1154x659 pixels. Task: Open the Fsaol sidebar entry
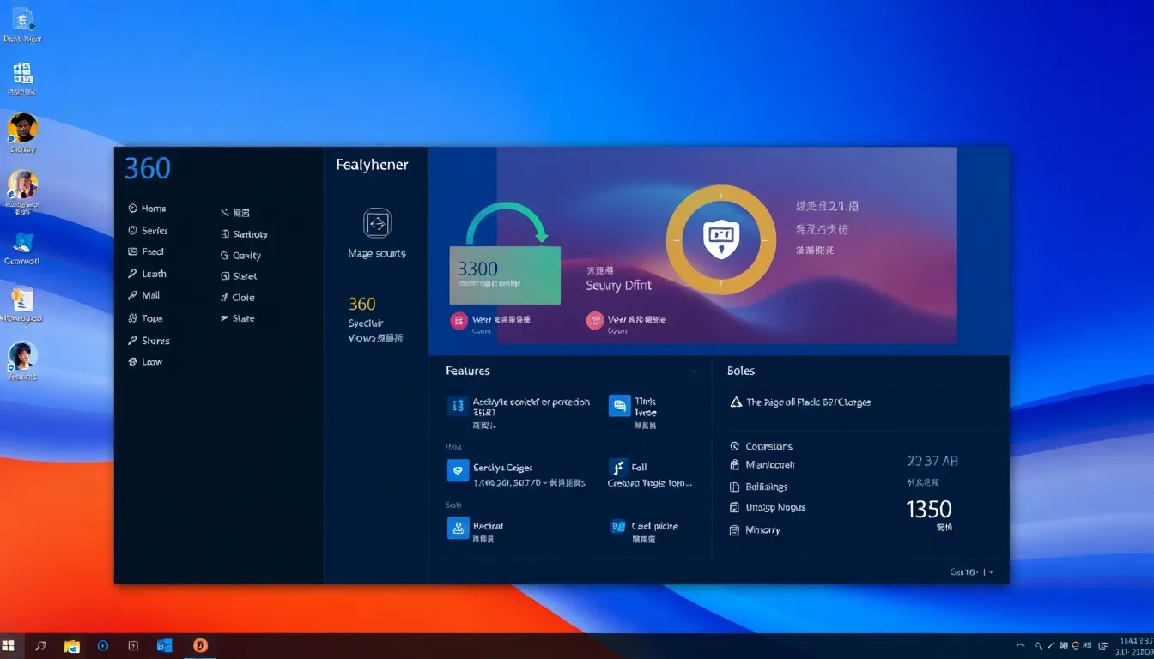coord(146,252)
